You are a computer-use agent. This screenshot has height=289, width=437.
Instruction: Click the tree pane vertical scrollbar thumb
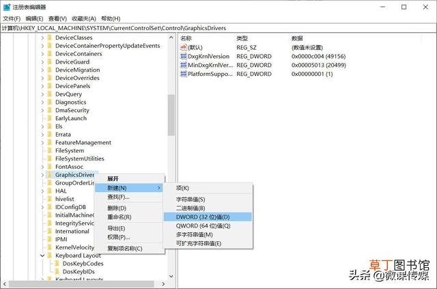point(171,115)
